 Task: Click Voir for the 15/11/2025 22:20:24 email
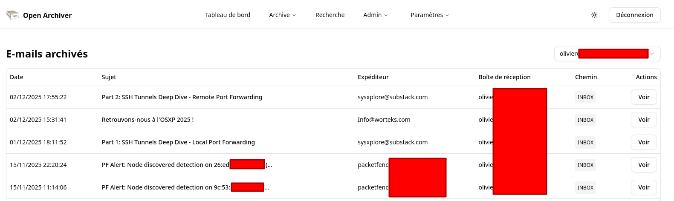tap(644, 165)
